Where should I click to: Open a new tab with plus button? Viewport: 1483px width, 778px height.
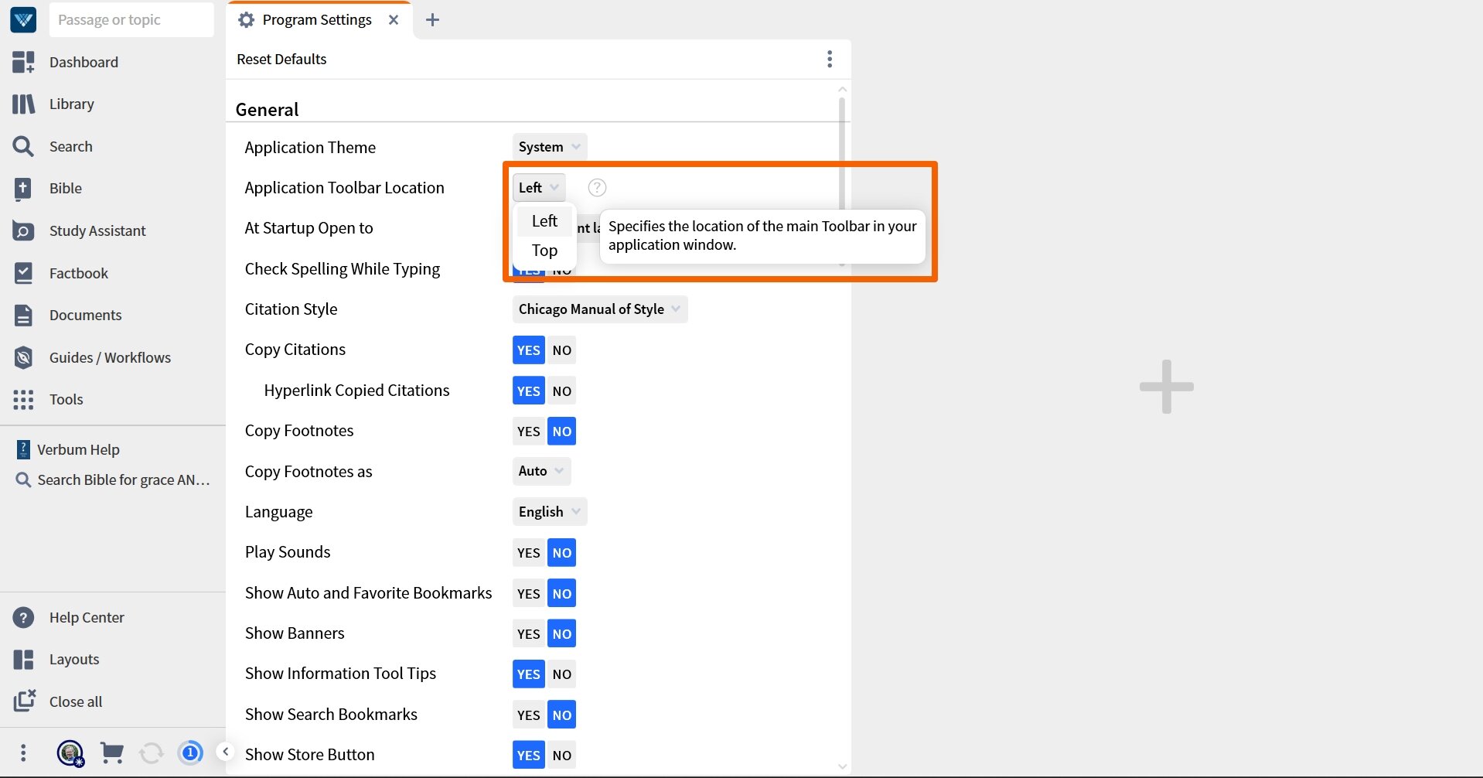pos(432,19)
